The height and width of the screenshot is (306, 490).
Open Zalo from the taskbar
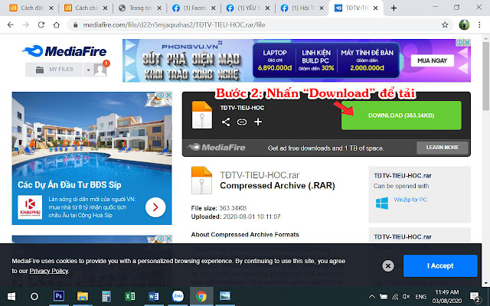click(x=178, y=296)
